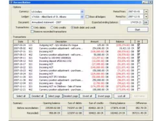
Task: Select the 'Incoming W/T re Childress' description
Action: (60, 86)
